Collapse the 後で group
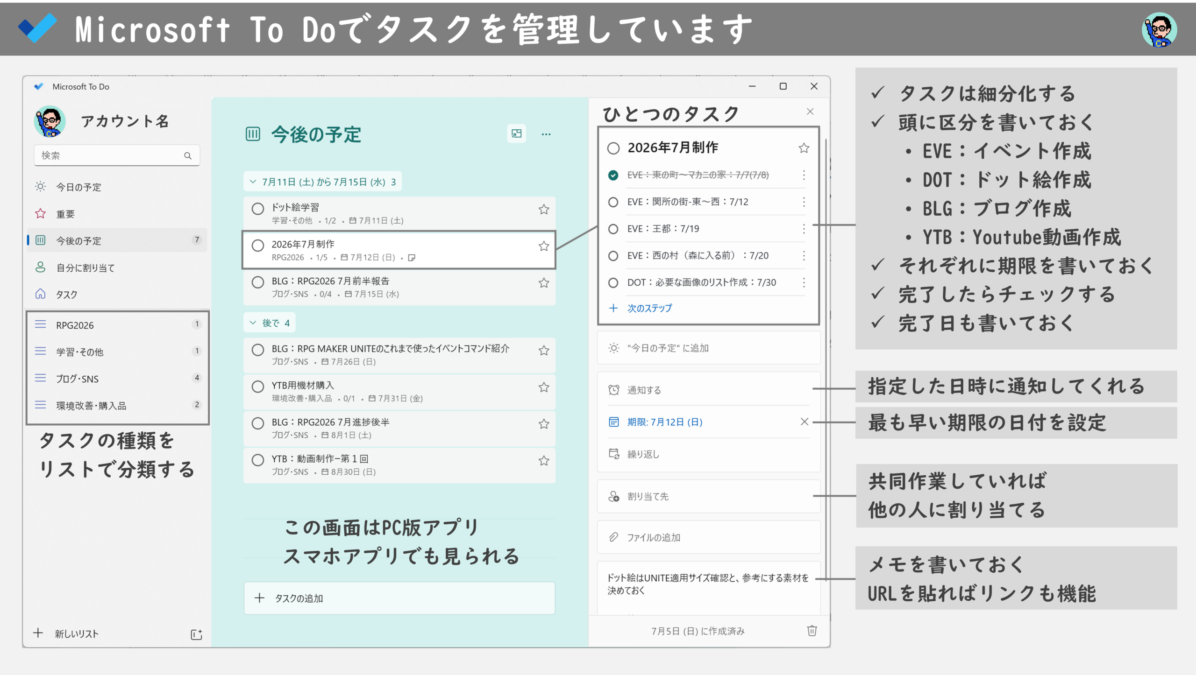This screenshot has width=1196, height=675. point(270,323)
